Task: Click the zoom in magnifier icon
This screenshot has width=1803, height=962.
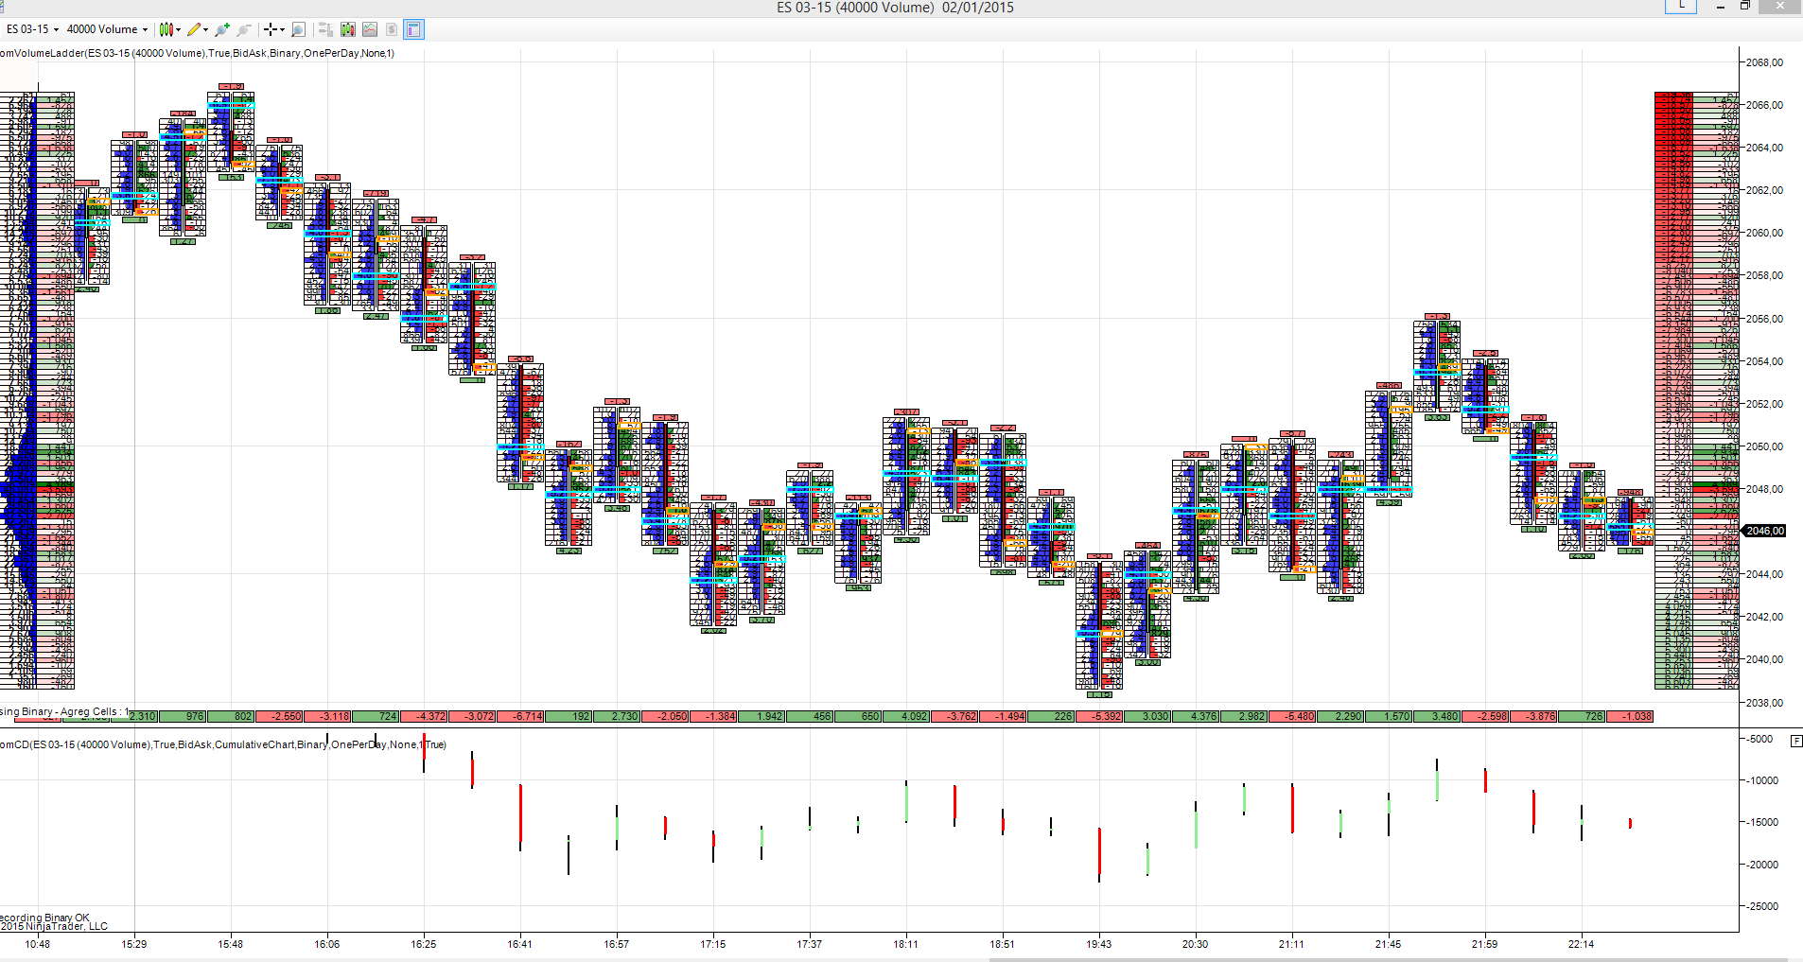Action: 222,29
